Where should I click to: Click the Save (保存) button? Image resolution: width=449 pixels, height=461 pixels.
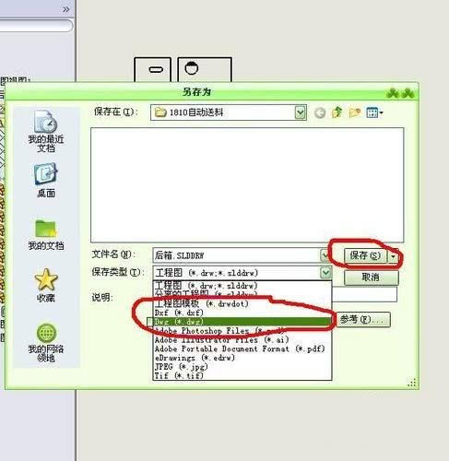click(x=365, y=255)
